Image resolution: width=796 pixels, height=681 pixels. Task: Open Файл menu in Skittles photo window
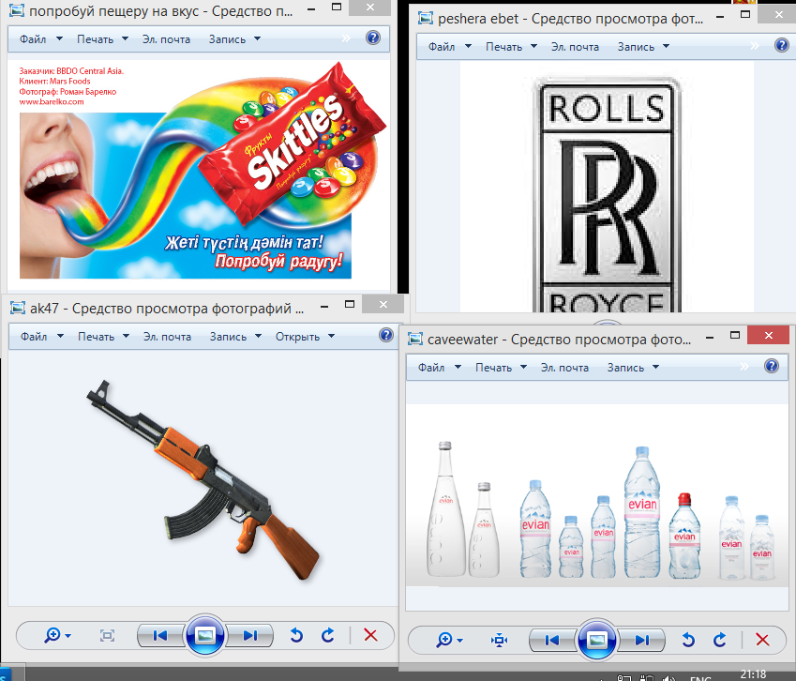pos(40,39)
